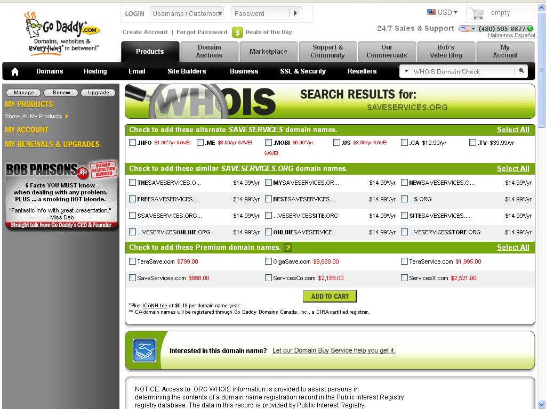Click the ICANN fee link
Viewport: 546px width, 409px height.
pos(155,306)
